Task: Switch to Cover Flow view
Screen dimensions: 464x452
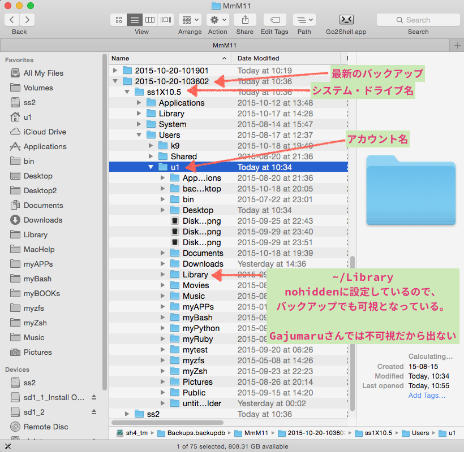Action: click(166, 20)
